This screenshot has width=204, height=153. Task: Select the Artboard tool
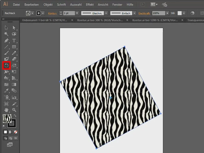(6, 104)
